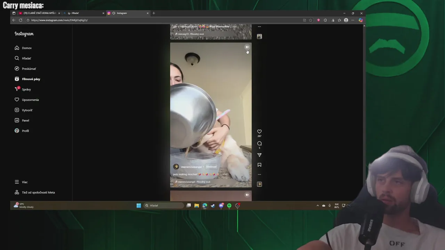
Task: Open a new browser tab
Action: 154,13
